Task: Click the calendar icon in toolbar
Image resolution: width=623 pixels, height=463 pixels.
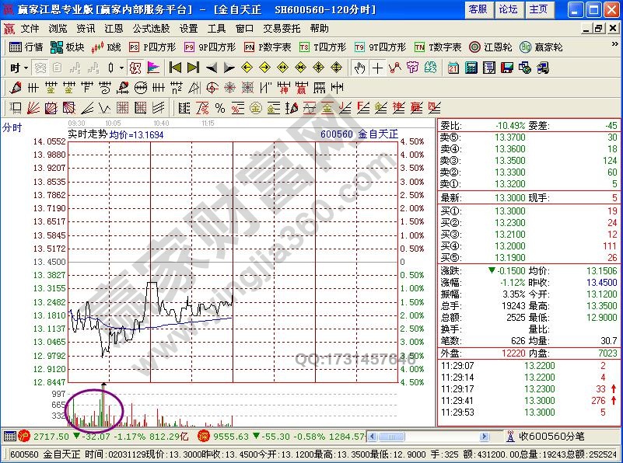Action: tap(453, 68)
